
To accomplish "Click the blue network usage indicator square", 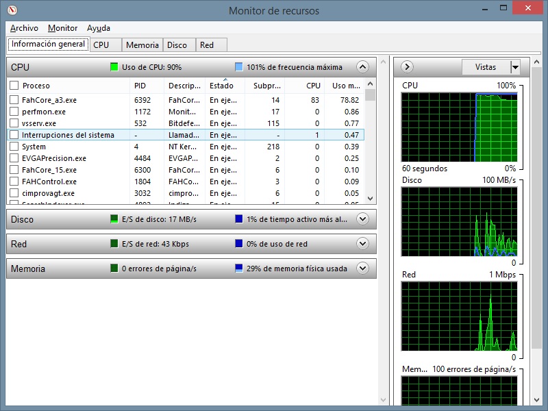I will pos(238,244).
